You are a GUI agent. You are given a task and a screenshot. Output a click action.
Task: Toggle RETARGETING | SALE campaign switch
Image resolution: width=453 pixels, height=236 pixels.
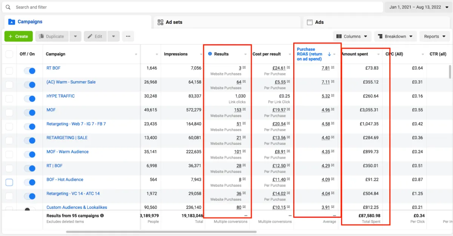pyautogui.click(x=29, y=141)
